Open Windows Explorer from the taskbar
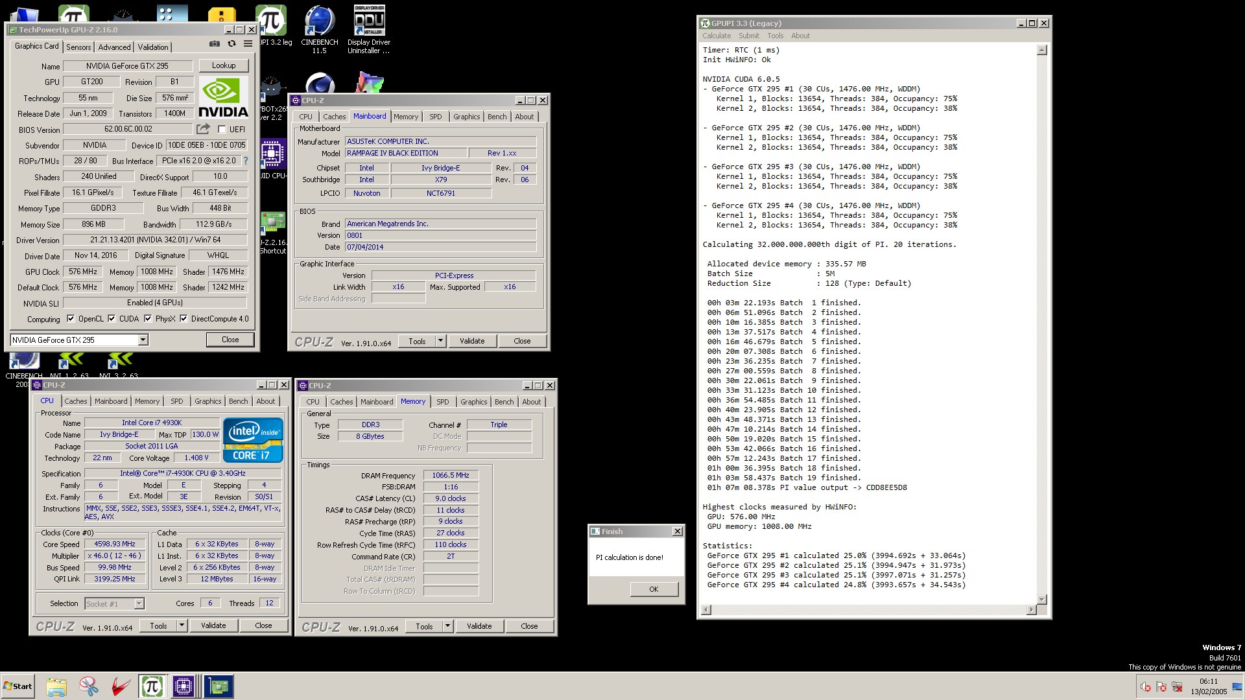This screenshot has width=1245, height=700. pos(56,686)
